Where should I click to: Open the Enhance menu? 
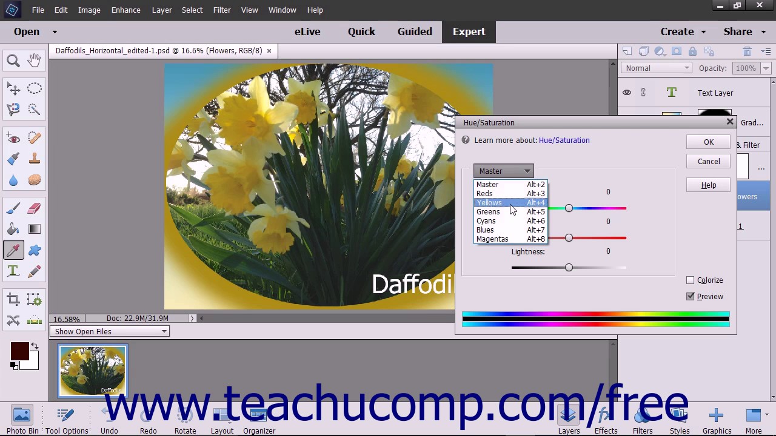pyautogui.click(x=125, y=10)
